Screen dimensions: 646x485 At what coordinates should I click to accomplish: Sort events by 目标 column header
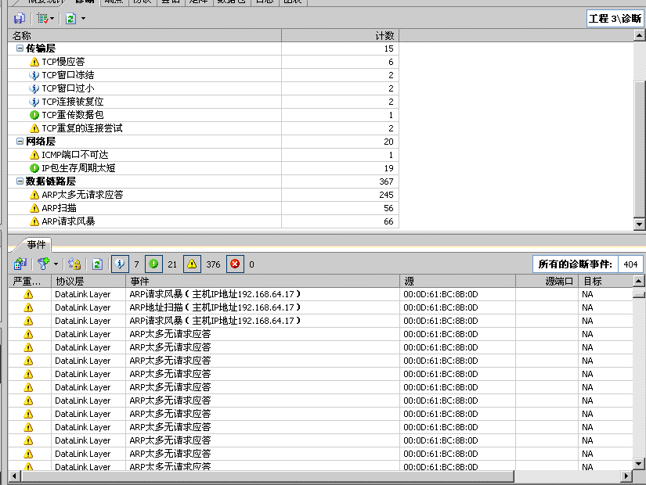click(606, 281)
